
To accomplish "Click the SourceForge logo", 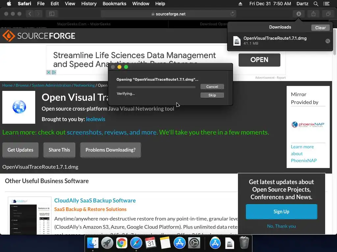I will pyautogui.click(x=39, y=36).
